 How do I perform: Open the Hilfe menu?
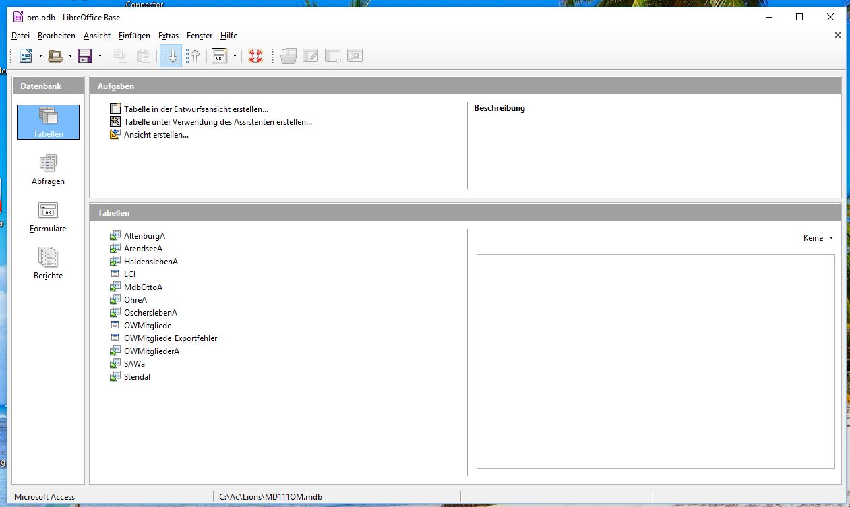coord(229,36)
